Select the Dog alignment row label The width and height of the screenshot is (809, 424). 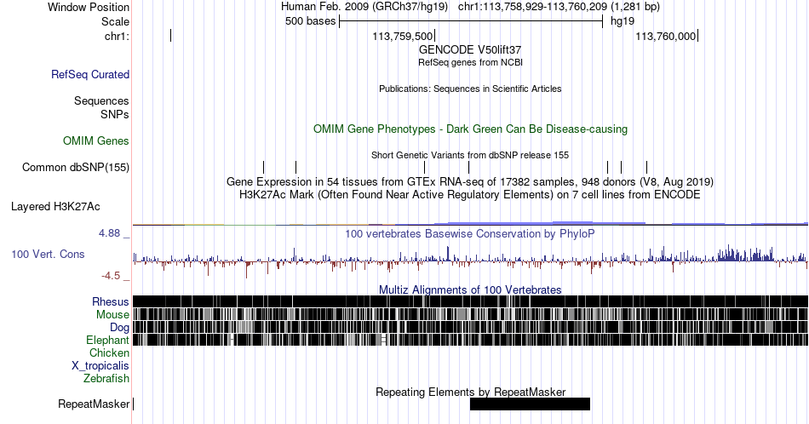(120, 328)
